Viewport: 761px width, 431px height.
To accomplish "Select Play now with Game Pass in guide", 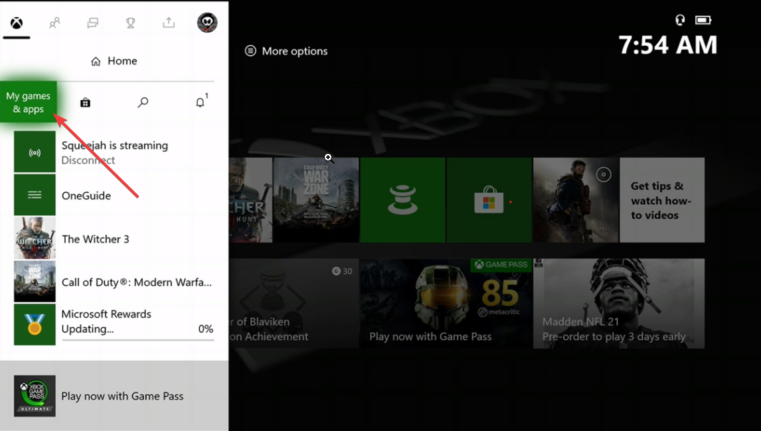I will pos(114,396).
